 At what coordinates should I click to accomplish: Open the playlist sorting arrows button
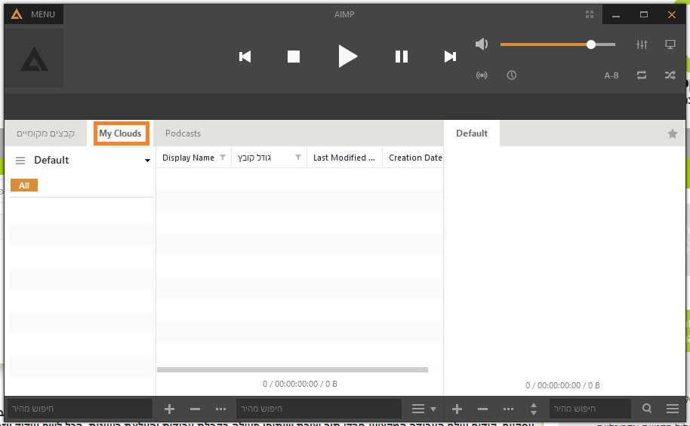[533, 409]
